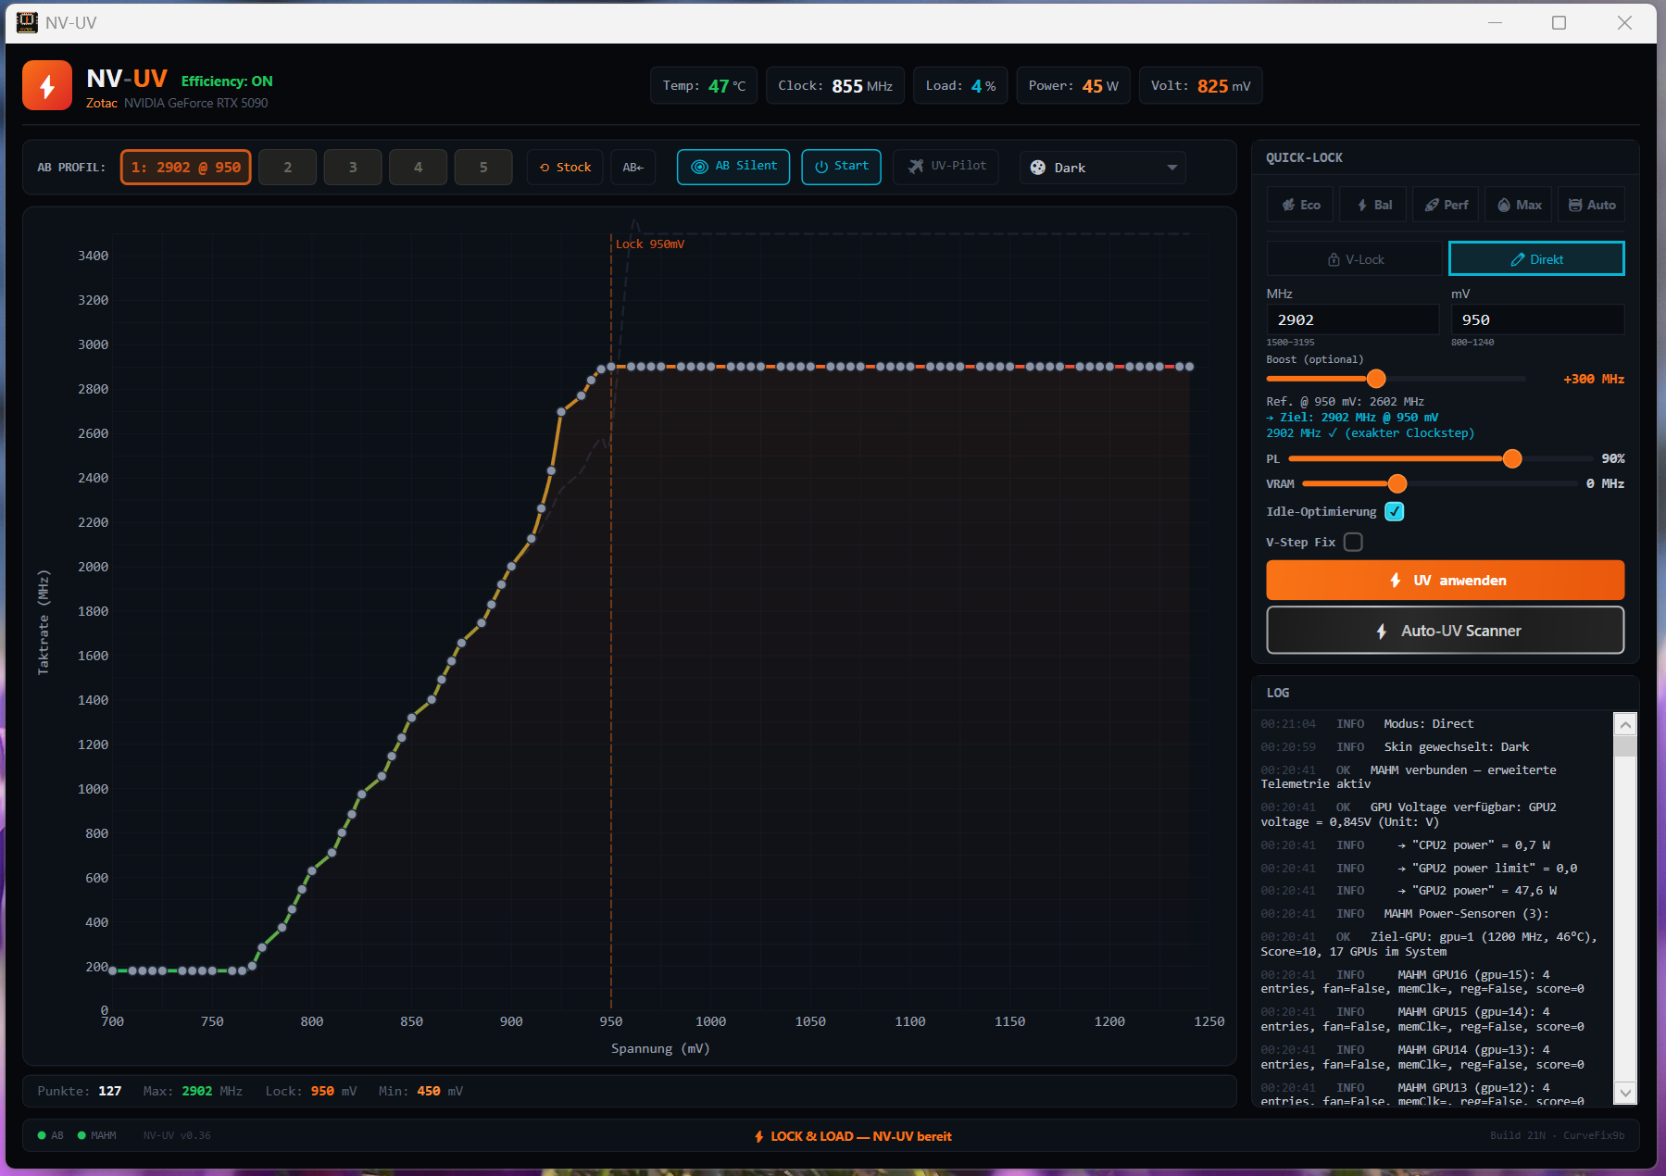Screen dimensions: 1666x1176
Task: Click the Volt 825 mV readout
Action: [x=1201, y=86]
